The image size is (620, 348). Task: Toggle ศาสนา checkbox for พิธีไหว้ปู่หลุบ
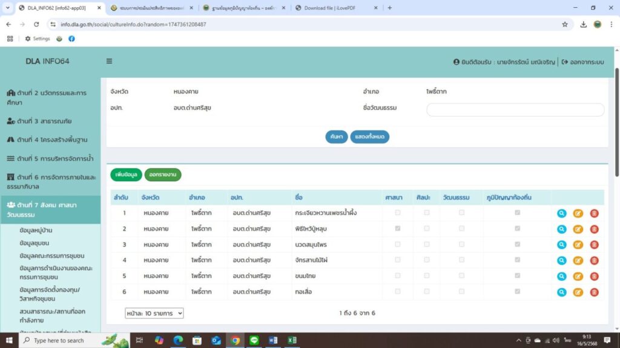click(x=398, y=228)
